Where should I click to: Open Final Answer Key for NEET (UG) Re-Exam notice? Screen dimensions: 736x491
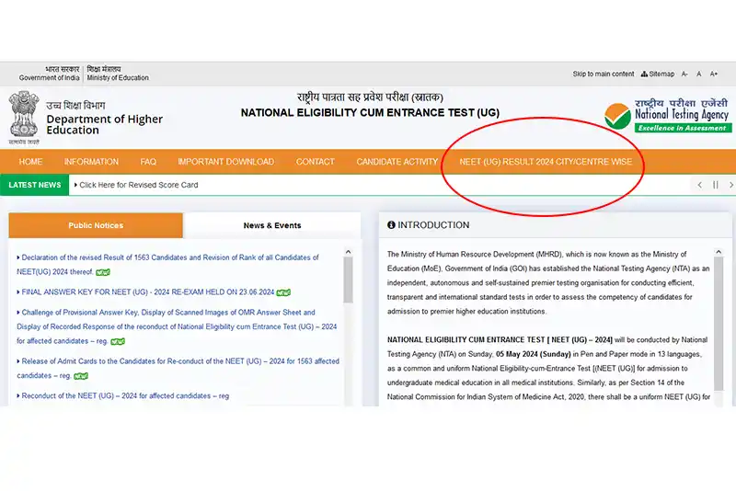coord(148,292)
